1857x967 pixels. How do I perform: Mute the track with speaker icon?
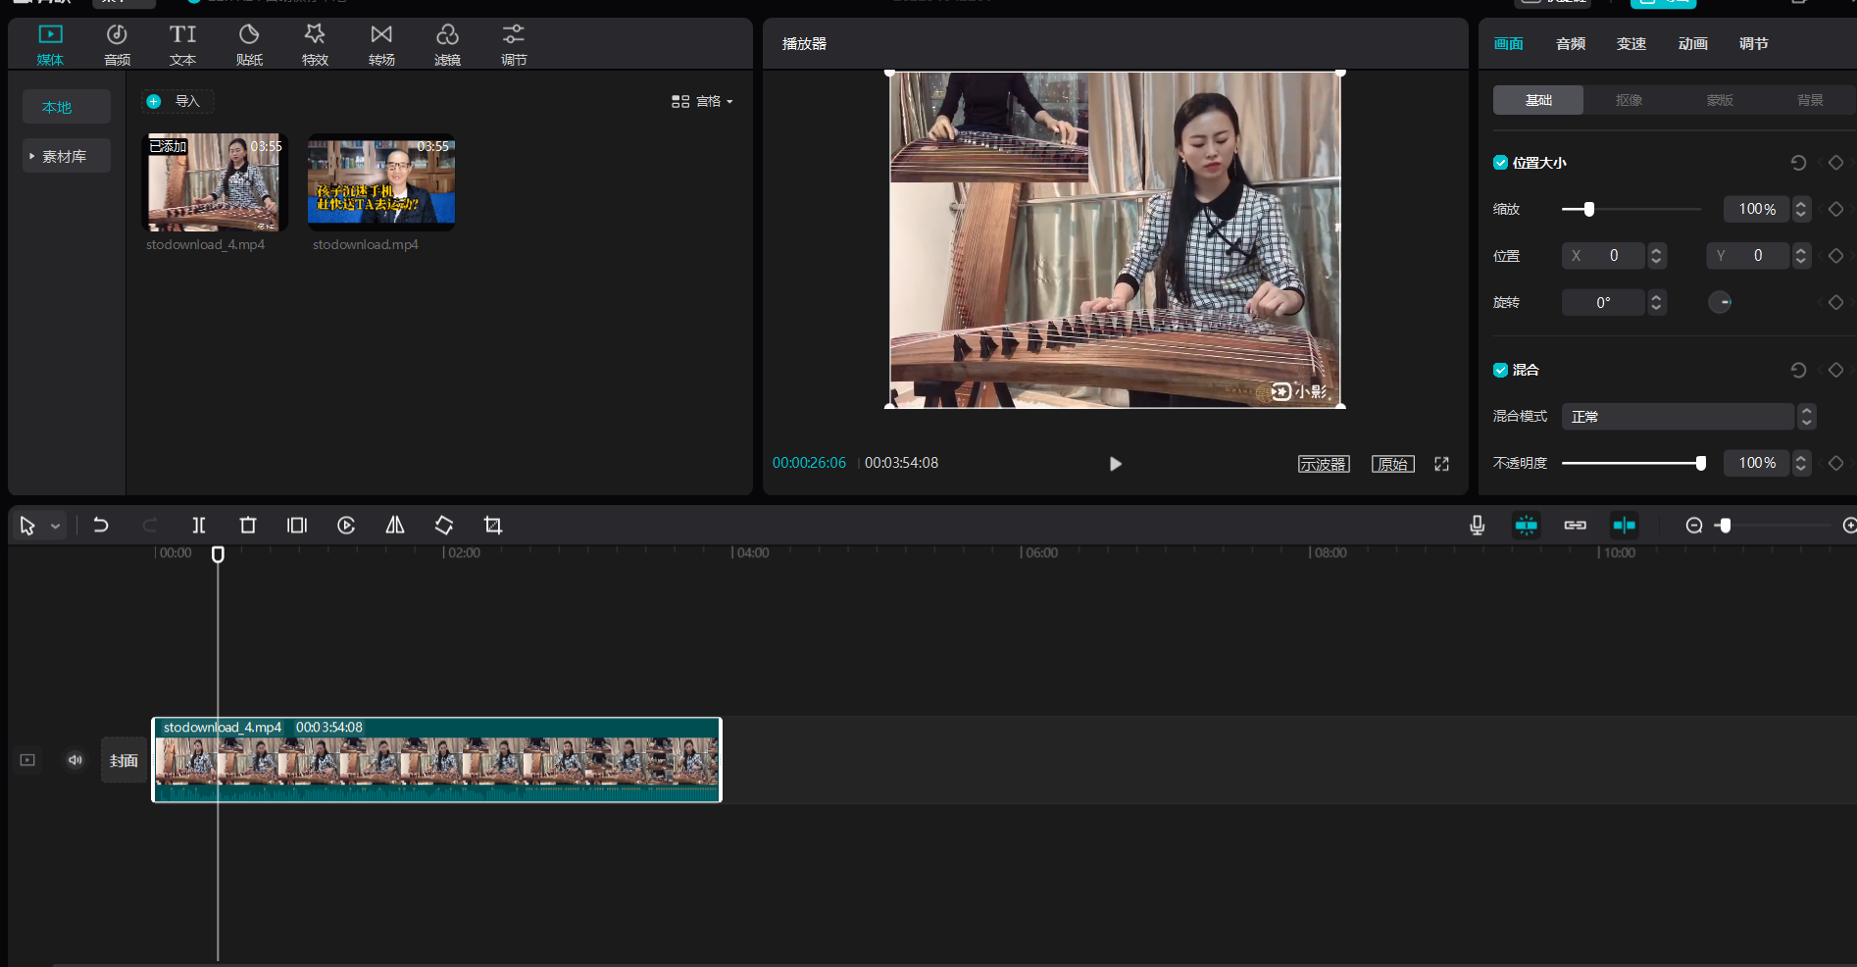[75, 760]
